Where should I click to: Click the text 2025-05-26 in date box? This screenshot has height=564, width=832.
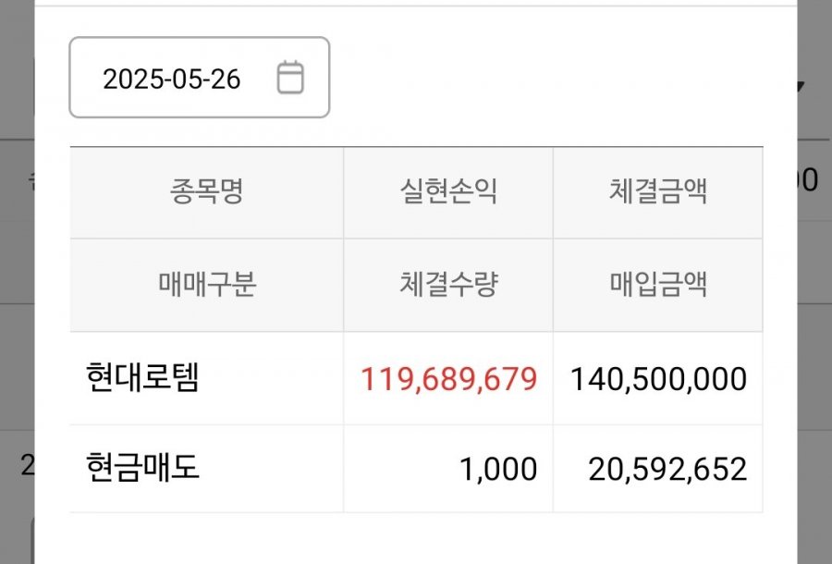(x=171, y=80)
